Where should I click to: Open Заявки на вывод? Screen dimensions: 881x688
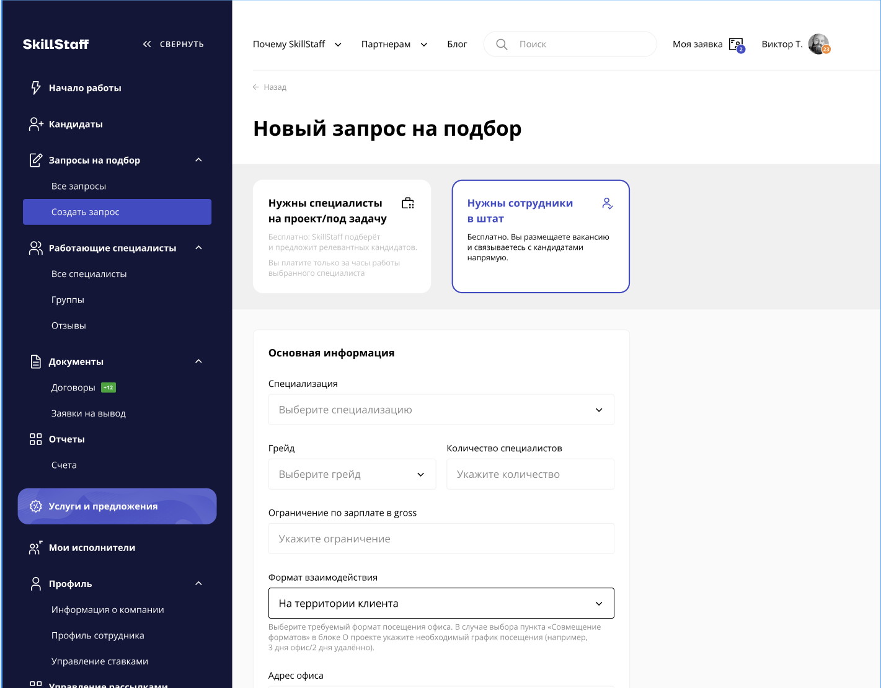[x=89, y=413]
